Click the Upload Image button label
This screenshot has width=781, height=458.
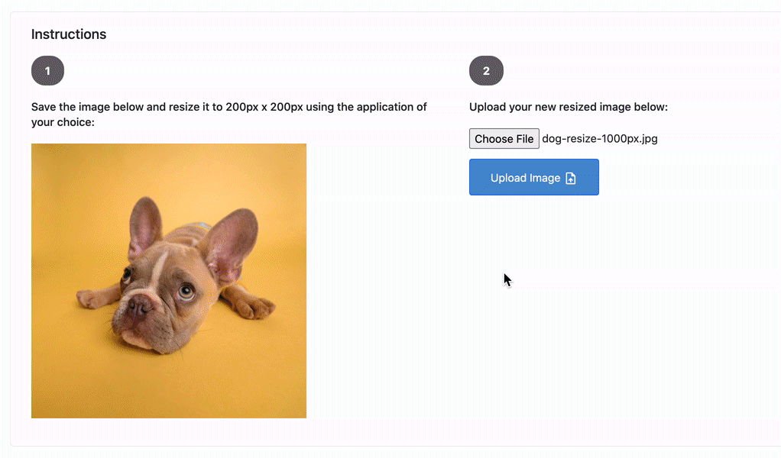525,178
